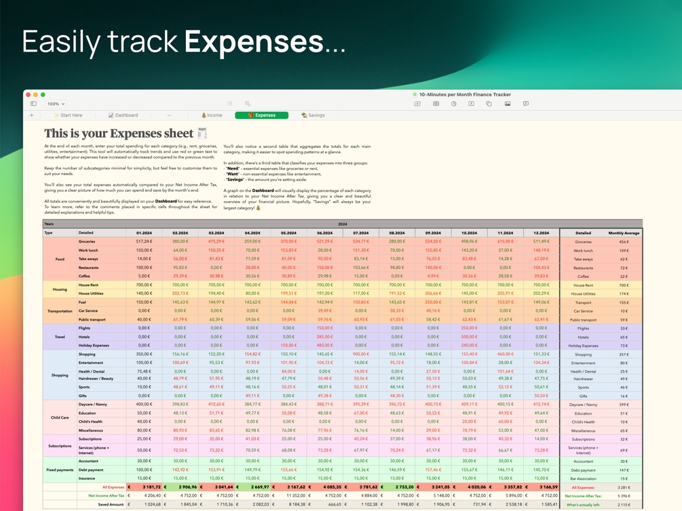
Task: Click the Text box toolbar icon
Action: point(471,104)
